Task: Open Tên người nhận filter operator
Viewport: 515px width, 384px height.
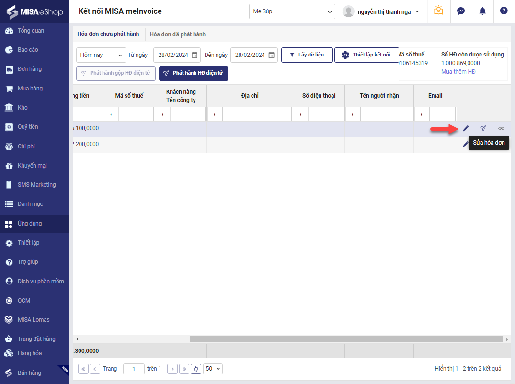Action: tap(353, 115)
